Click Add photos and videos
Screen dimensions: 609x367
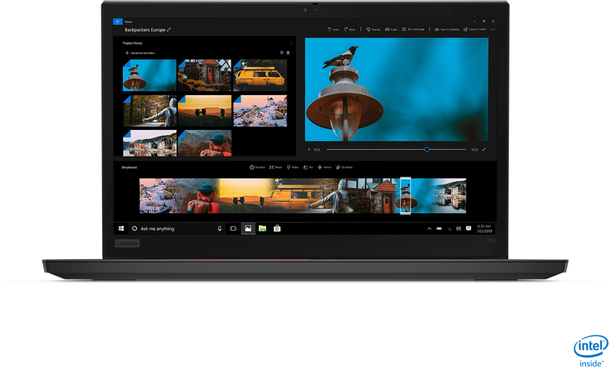pos(140,53)
